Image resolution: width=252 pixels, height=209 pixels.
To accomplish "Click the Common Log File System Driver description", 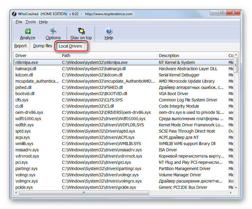I will 188,100.
